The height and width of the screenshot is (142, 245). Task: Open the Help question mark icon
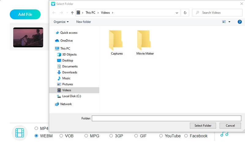pos(239,22)
